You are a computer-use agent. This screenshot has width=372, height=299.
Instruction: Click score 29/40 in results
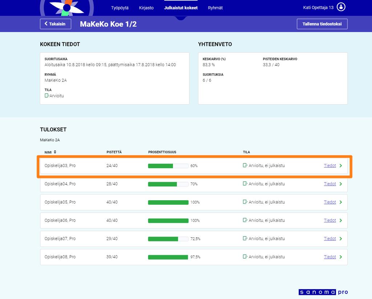(112, 239)
